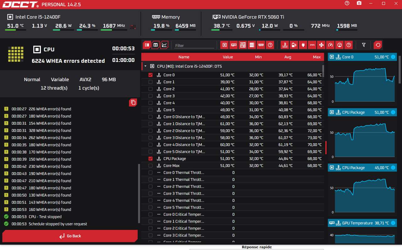Click the CPU power reading 28.6 W
This screenshot has height=250, width=402.
(x=63, y=26)
